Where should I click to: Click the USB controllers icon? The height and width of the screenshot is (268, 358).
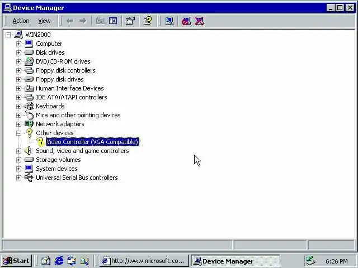tap(29, 178)
